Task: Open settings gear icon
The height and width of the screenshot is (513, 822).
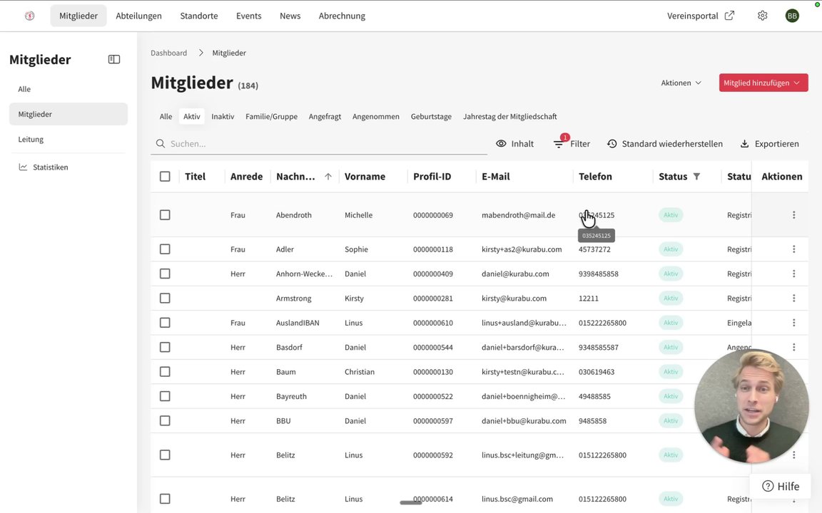Action: [762, 16]
